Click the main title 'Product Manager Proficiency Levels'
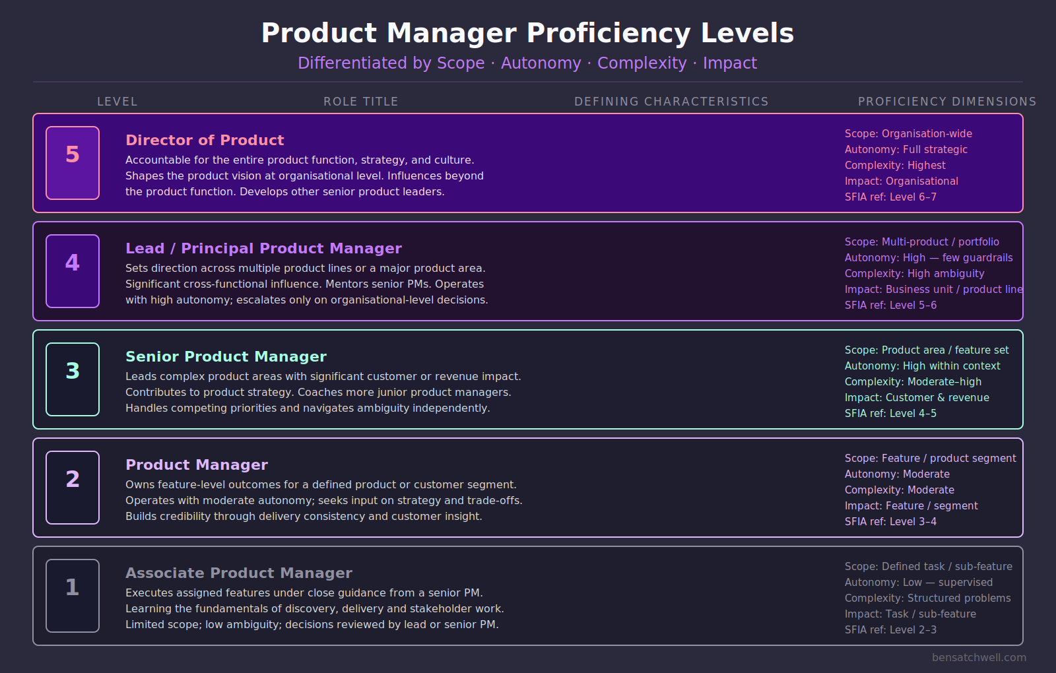 point(528,33)
